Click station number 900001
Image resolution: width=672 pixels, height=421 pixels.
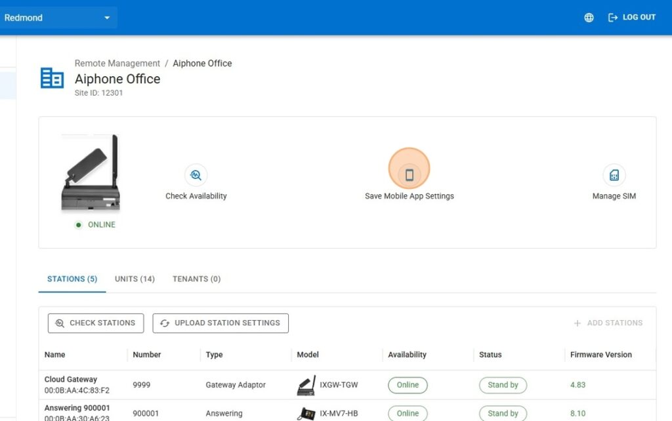pos(146,414)
